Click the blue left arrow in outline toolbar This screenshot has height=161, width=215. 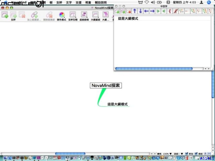pyautogui.click(x=146, y=11)
